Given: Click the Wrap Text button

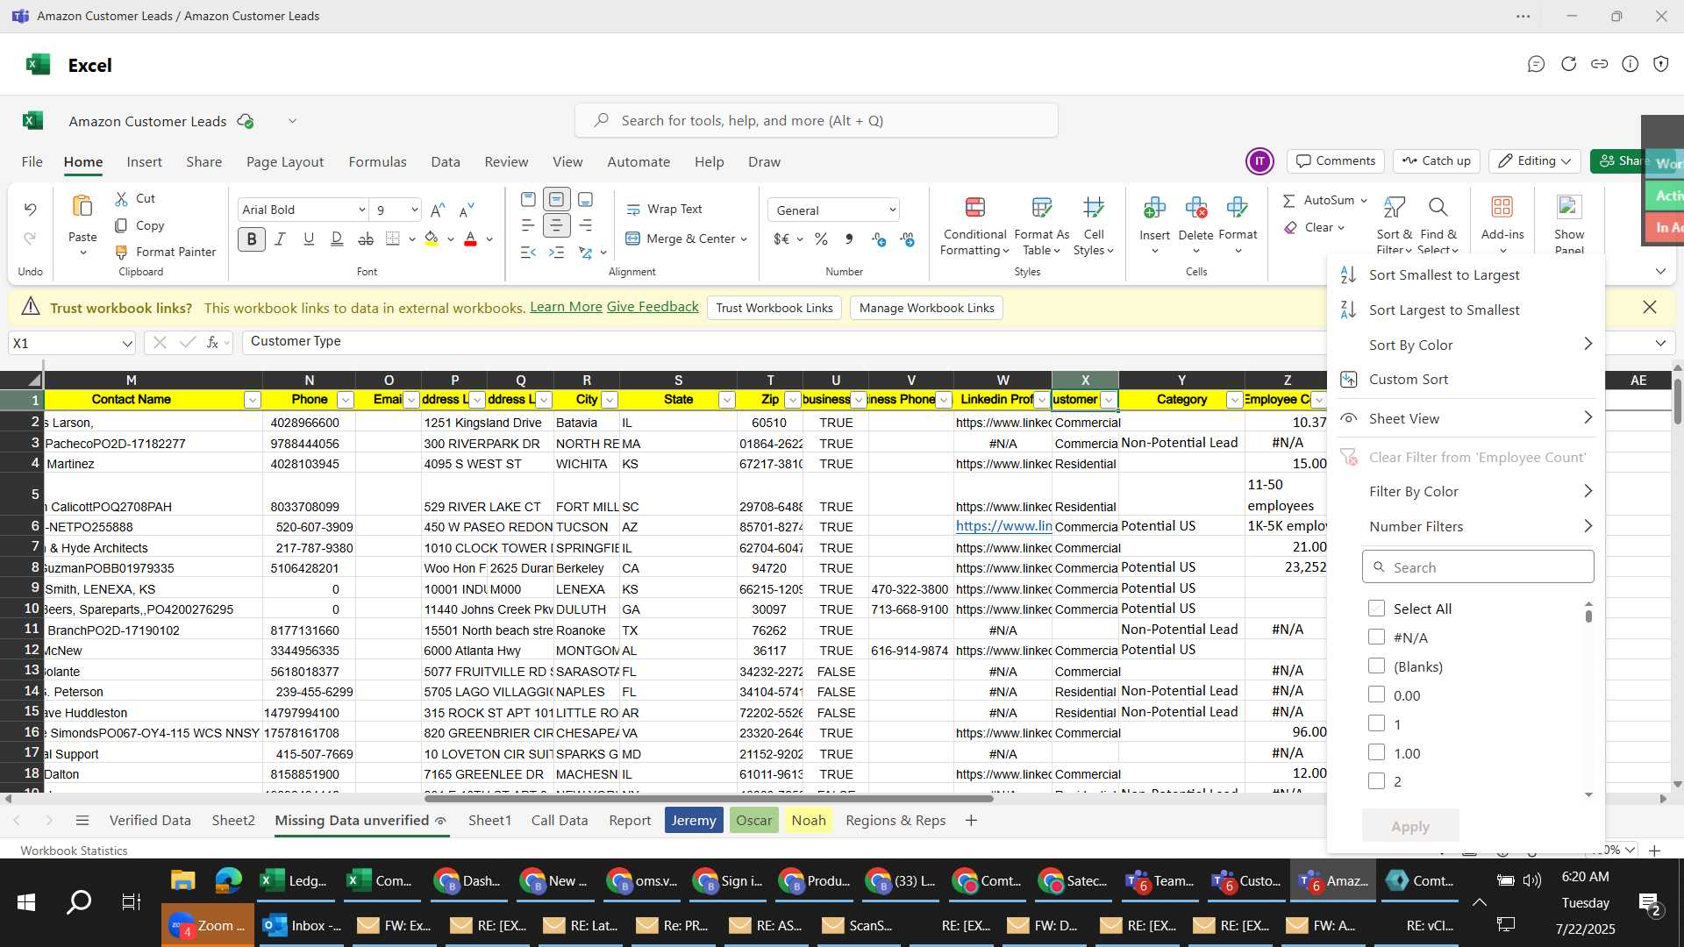Looking at the screenshot, I should (664, 210).
